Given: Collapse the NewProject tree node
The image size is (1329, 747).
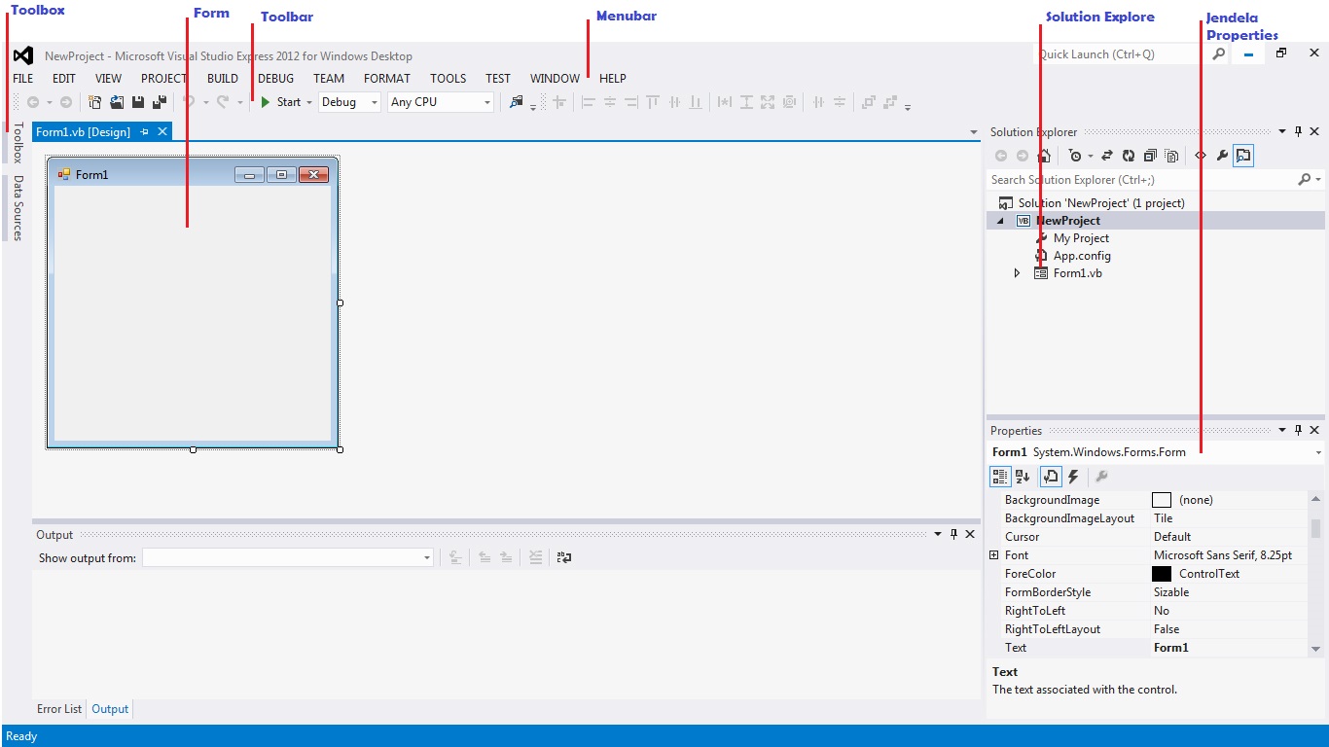Looking at the screenshot, I should click(x=1000, y=221).
